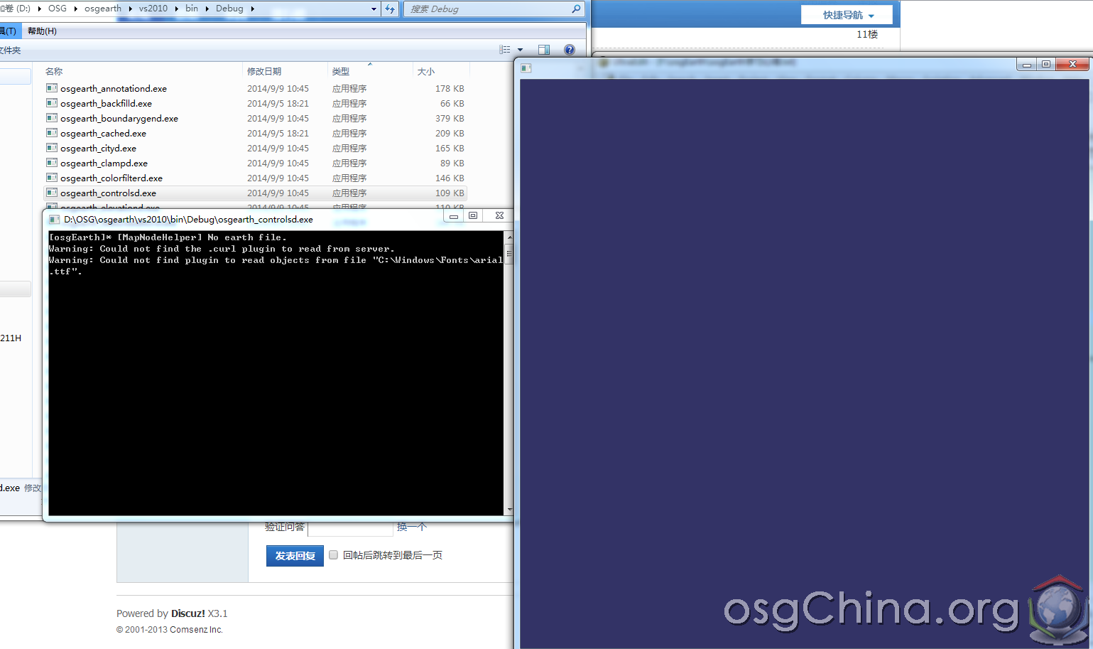The height and width of the screenshot is (649, 1093).
Task: Sort files by 大小 column header
Action: [426, 71]
